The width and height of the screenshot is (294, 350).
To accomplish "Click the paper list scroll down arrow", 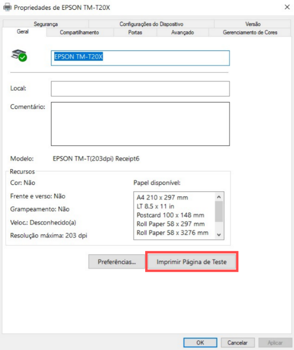I will coord(219,235).
